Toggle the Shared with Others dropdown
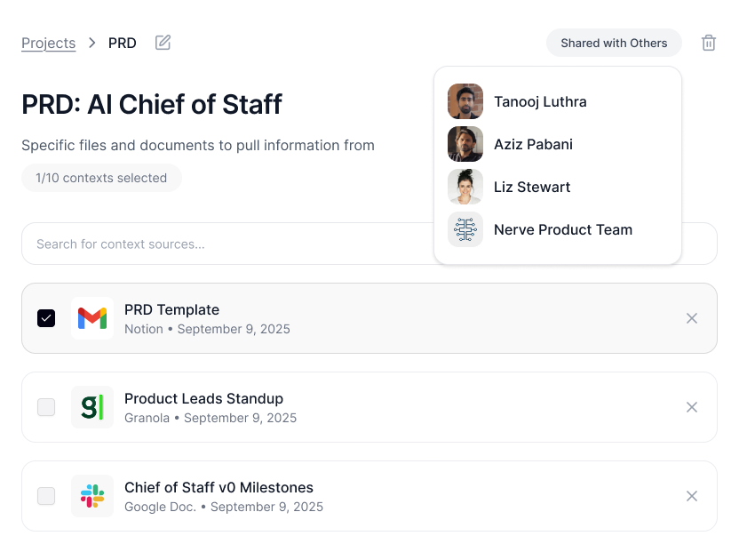 pos(614,43)
